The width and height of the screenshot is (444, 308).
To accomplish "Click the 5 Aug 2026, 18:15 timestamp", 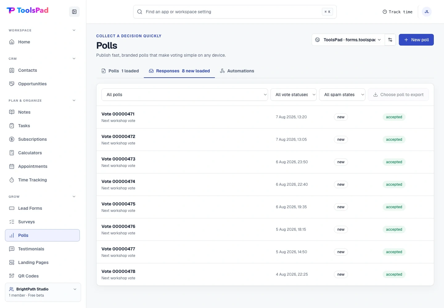I will pos(291,229).
